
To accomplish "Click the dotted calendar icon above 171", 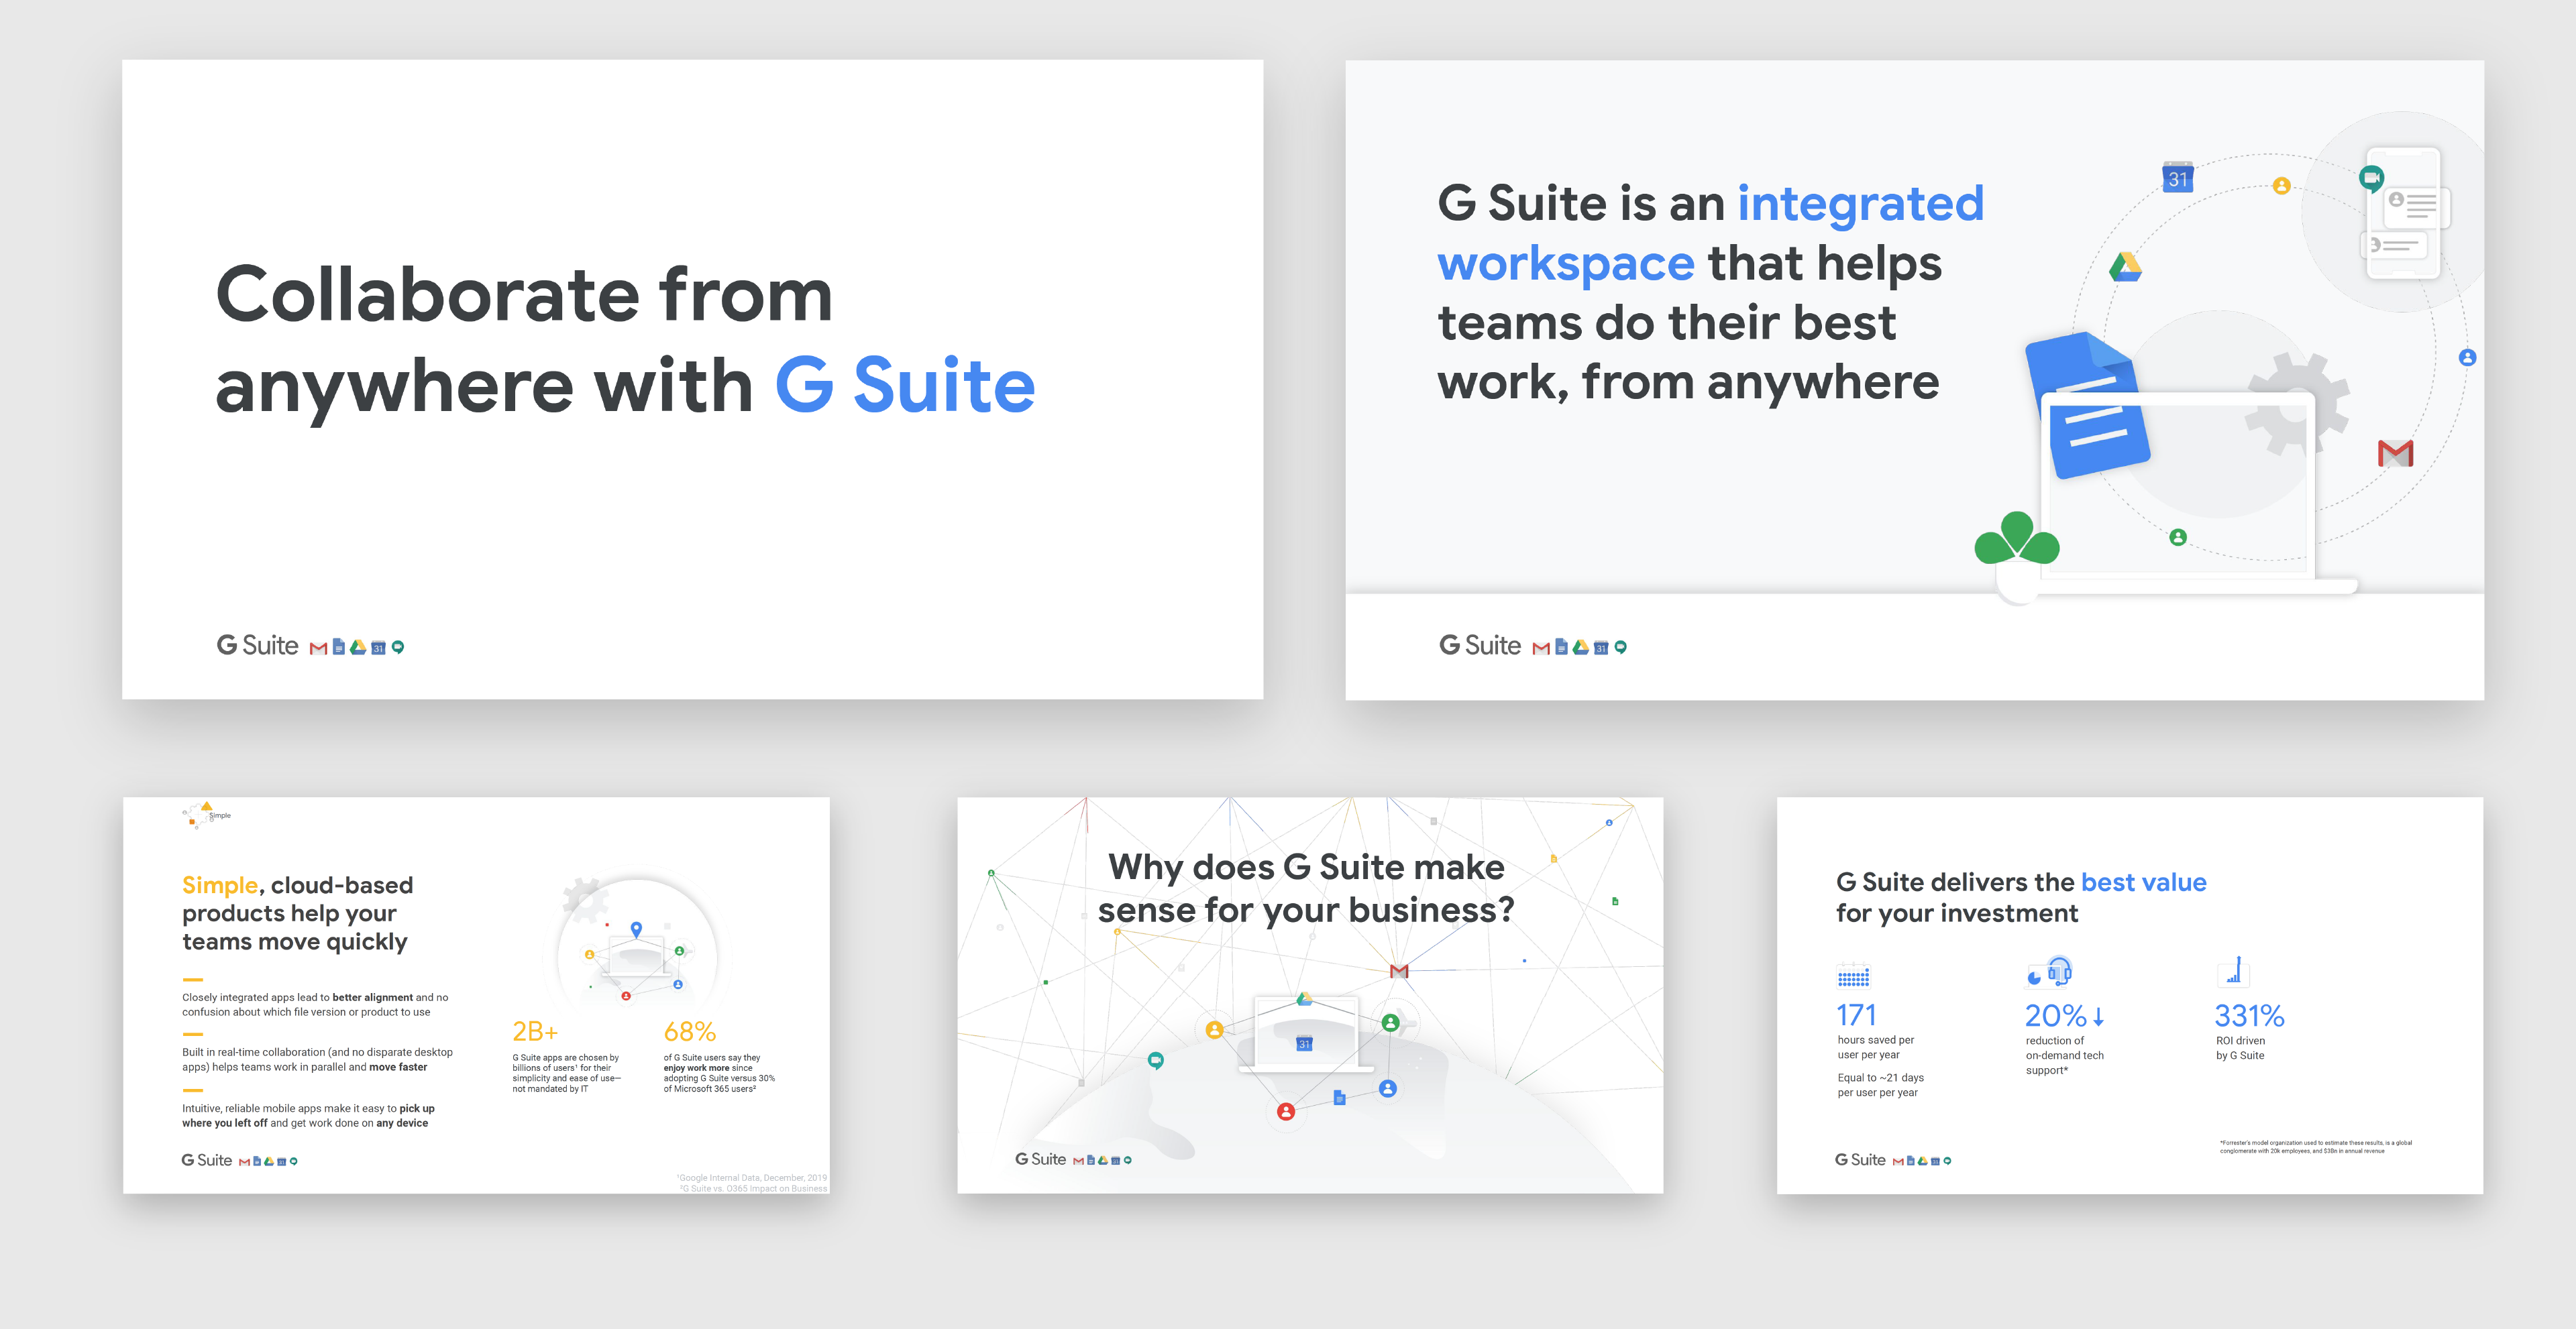I will (1853, 976).
